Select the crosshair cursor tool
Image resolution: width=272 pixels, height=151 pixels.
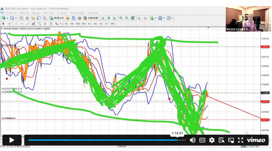click(9, 24)
